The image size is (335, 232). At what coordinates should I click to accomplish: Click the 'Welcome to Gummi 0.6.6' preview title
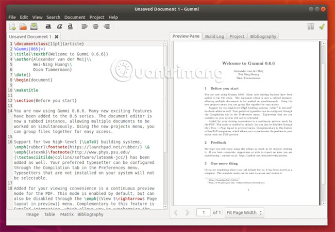(x=248, y=63)
